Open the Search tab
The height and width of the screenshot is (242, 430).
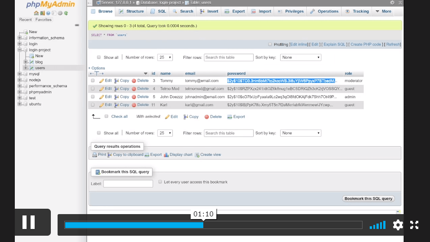tap(183, 11)
